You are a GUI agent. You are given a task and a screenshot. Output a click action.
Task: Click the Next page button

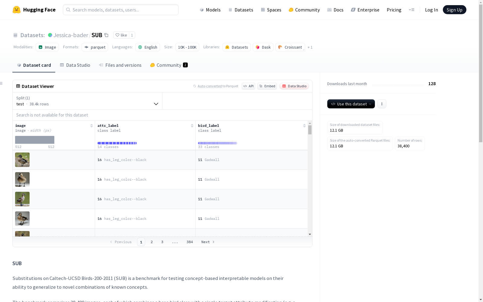pos(208,242)
